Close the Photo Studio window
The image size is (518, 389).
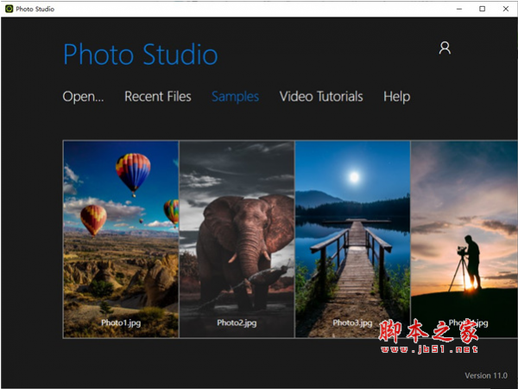[506, 9]
